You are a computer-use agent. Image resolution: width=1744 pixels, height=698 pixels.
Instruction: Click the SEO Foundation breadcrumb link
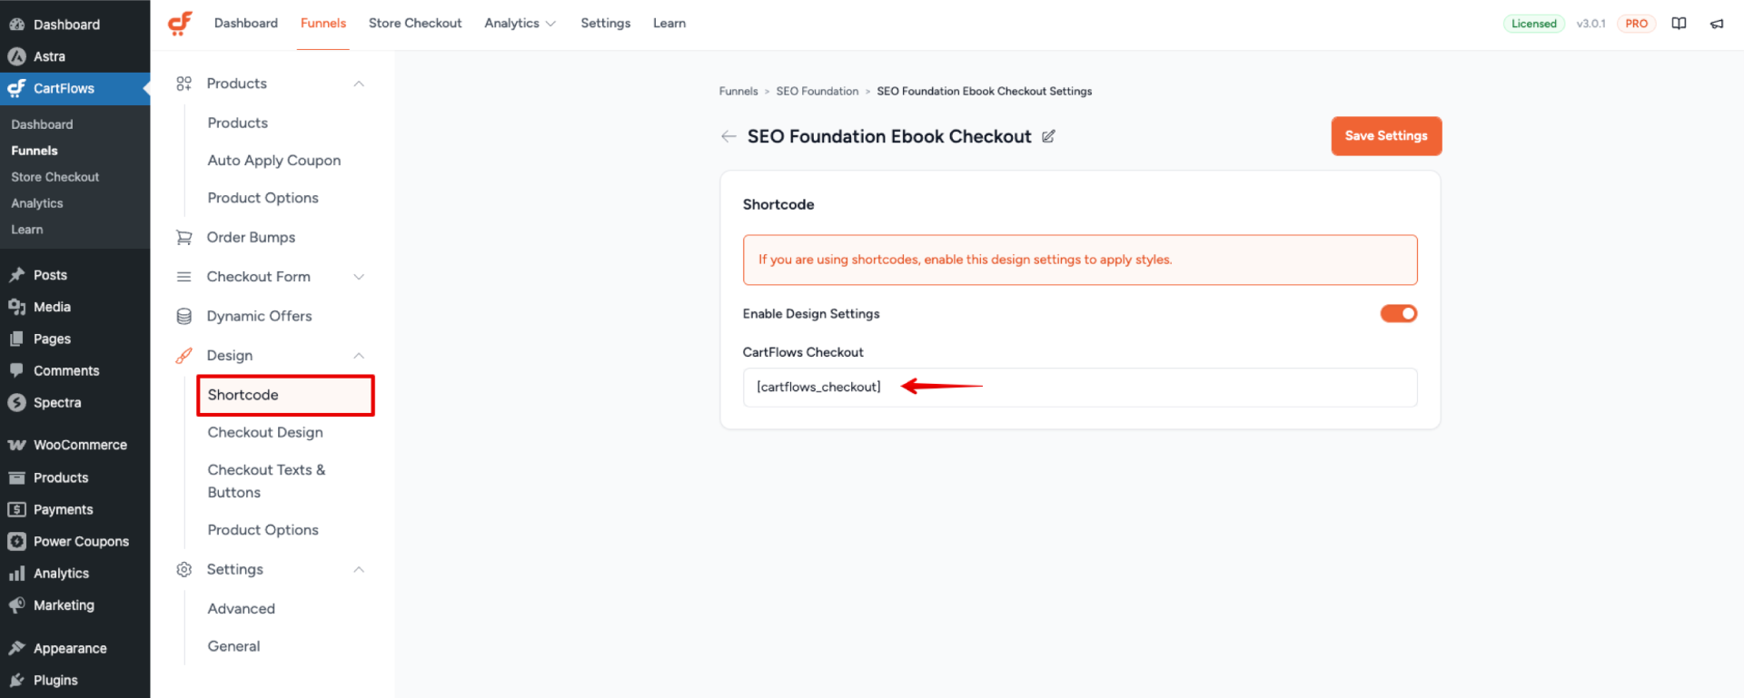[817, 92]
